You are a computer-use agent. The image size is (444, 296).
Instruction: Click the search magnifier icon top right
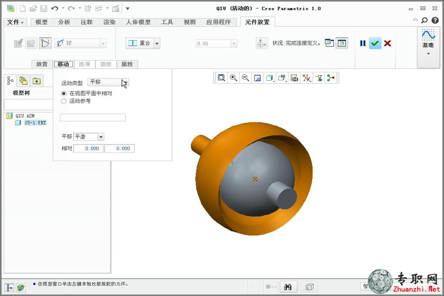[424, 20]
